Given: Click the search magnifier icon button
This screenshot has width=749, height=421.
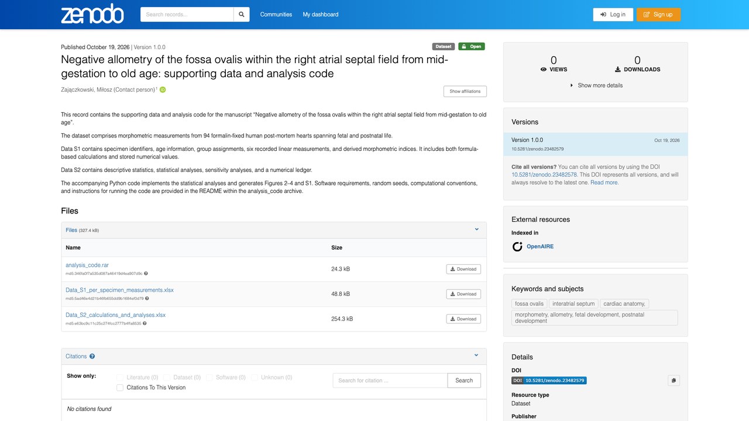Looking at the screenshot, I should tap(241, 15).
